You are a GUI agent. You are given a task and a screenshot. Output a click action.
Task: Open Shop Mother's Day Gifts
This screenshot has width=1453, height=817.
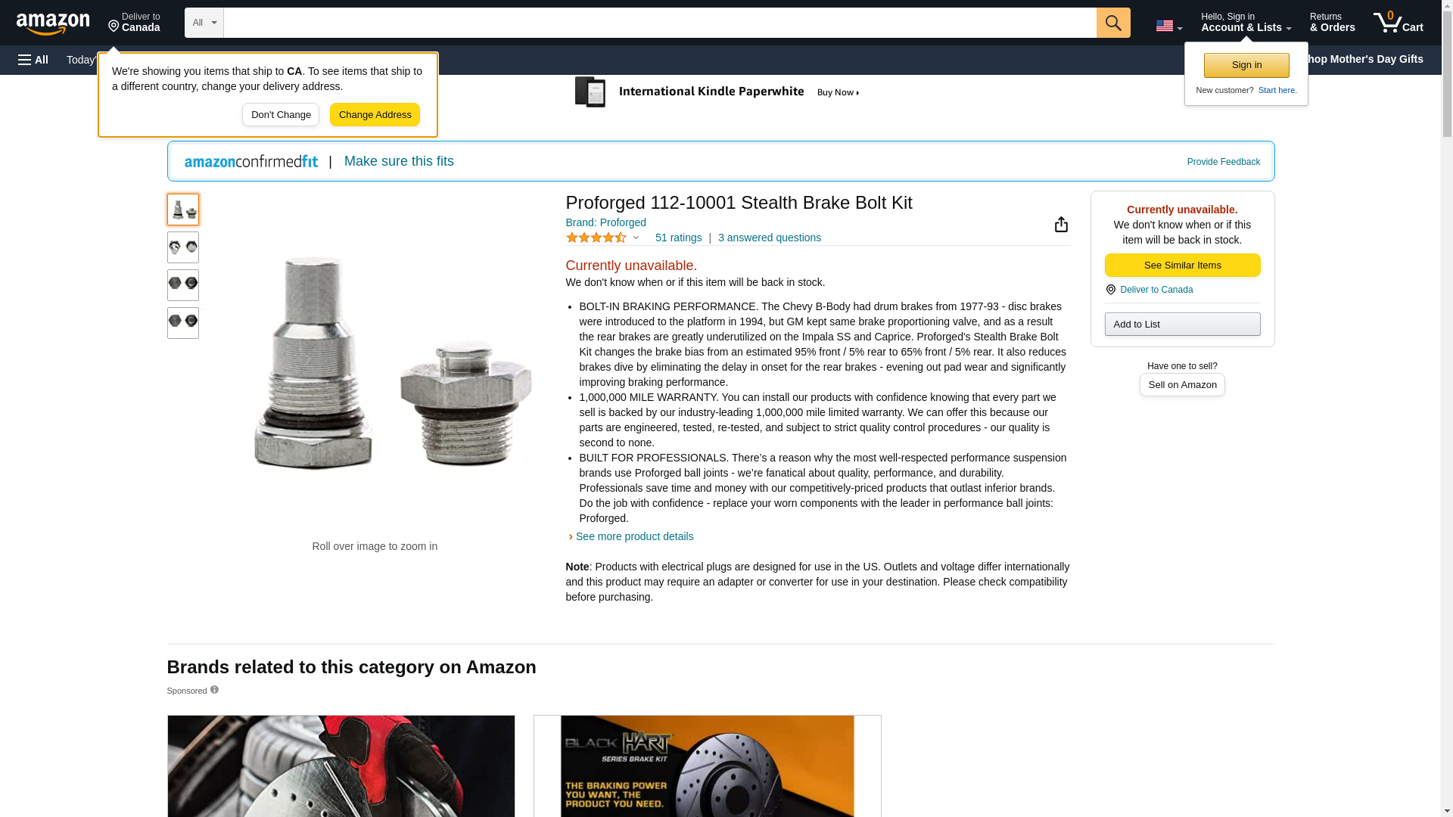(1366, 59)
